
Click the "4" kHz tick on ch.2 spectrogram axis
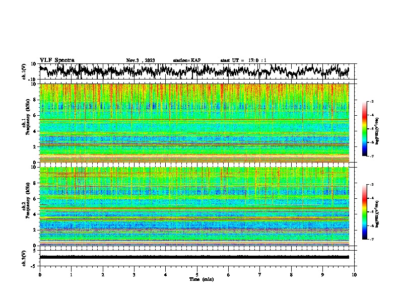point(35,214)
